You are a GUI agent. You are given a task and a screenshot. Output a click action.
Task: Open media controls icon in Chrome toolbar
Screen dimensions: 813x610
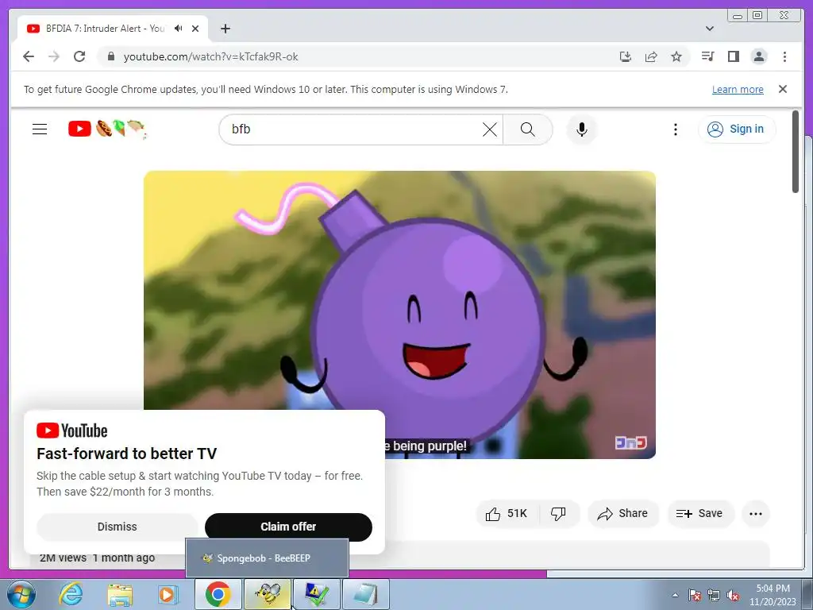(x=707, y=56)
